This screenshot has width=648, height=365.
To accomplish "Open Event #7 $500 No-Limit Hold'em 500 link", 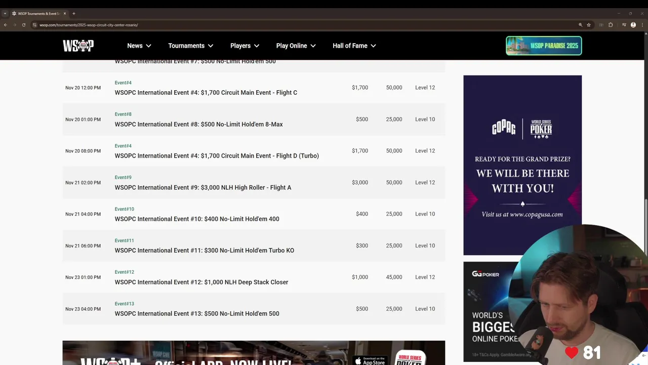I will click(195, 61).
